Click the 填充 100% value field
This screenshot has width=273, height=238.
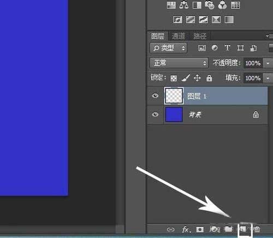coord(253,78)
